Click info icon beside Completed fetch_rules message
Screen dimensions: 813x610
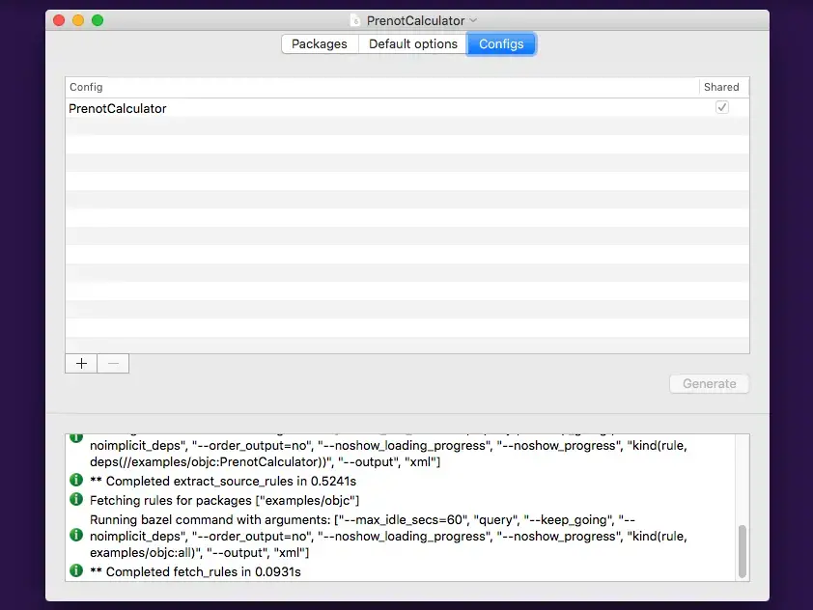76,570
